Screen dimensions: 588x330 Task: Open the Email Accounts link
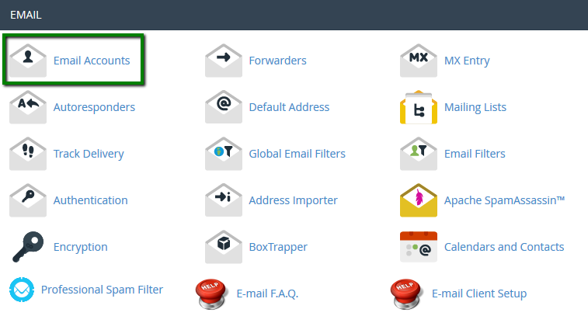coord(92,61)
